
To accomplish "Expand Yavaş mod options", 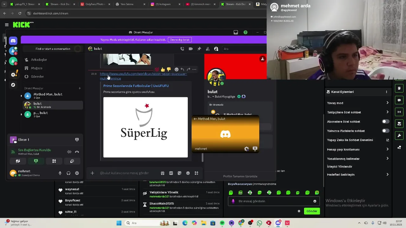I will [x=357, y=103].
